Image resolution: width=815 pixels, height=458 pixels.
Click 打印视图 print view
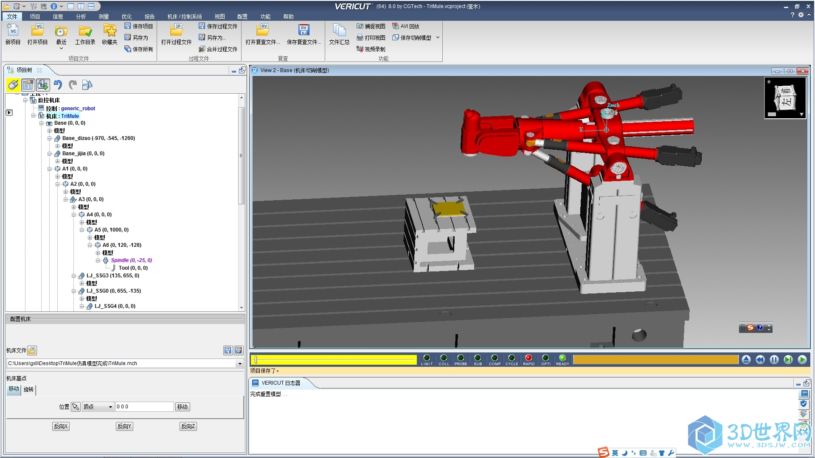point(371,38)
